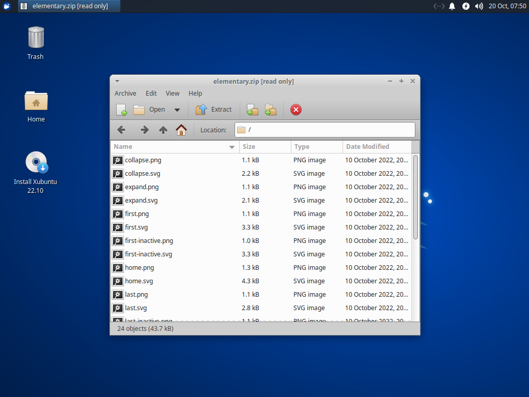Click the Extract button
The image size is (529, 397).
pyautogui.click(x=214, y=110)
